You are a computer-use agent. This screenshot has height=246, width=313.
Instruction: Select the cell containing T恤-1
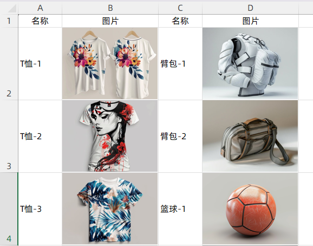[x=40, y=63]
